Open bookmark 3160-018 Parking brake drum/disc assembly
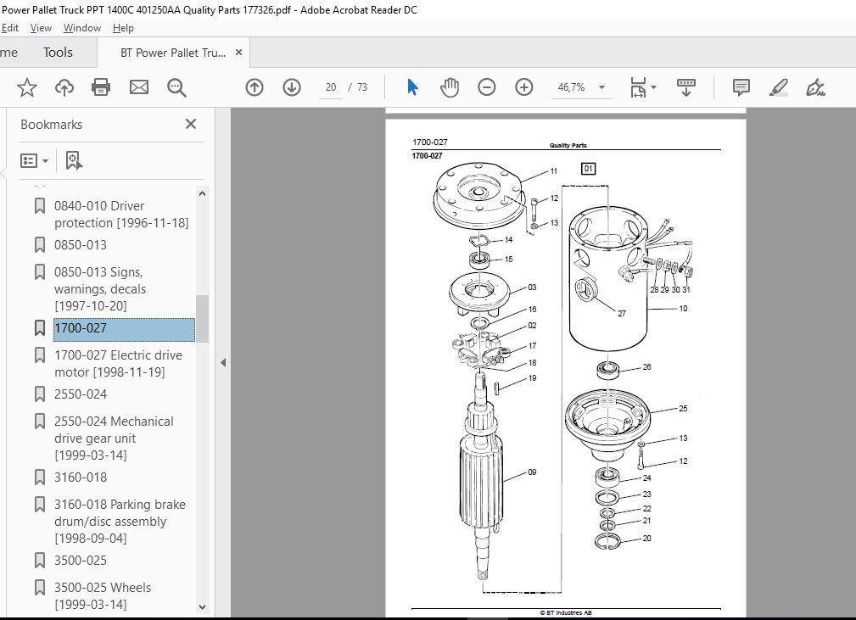 point(120,522)
